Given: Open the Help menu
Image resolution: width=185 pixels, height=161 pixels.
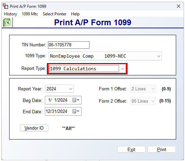Looking at the screenshot, I should pos(75,14).
